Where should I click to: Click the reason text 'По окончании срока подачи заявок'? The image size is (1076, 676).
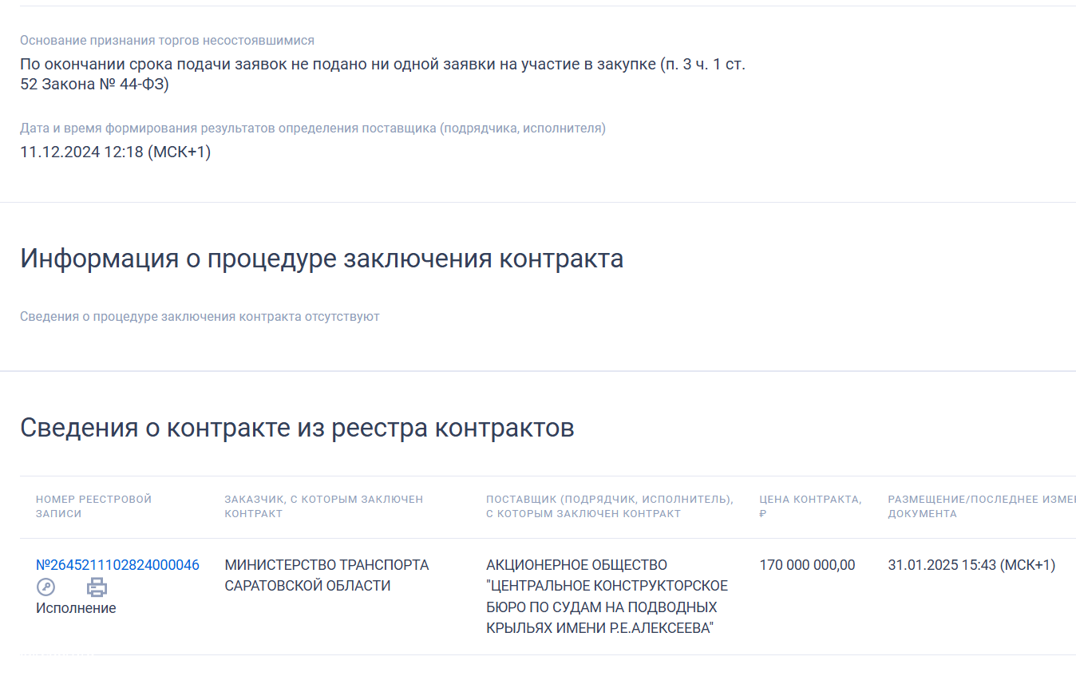[x=382, y=65]
